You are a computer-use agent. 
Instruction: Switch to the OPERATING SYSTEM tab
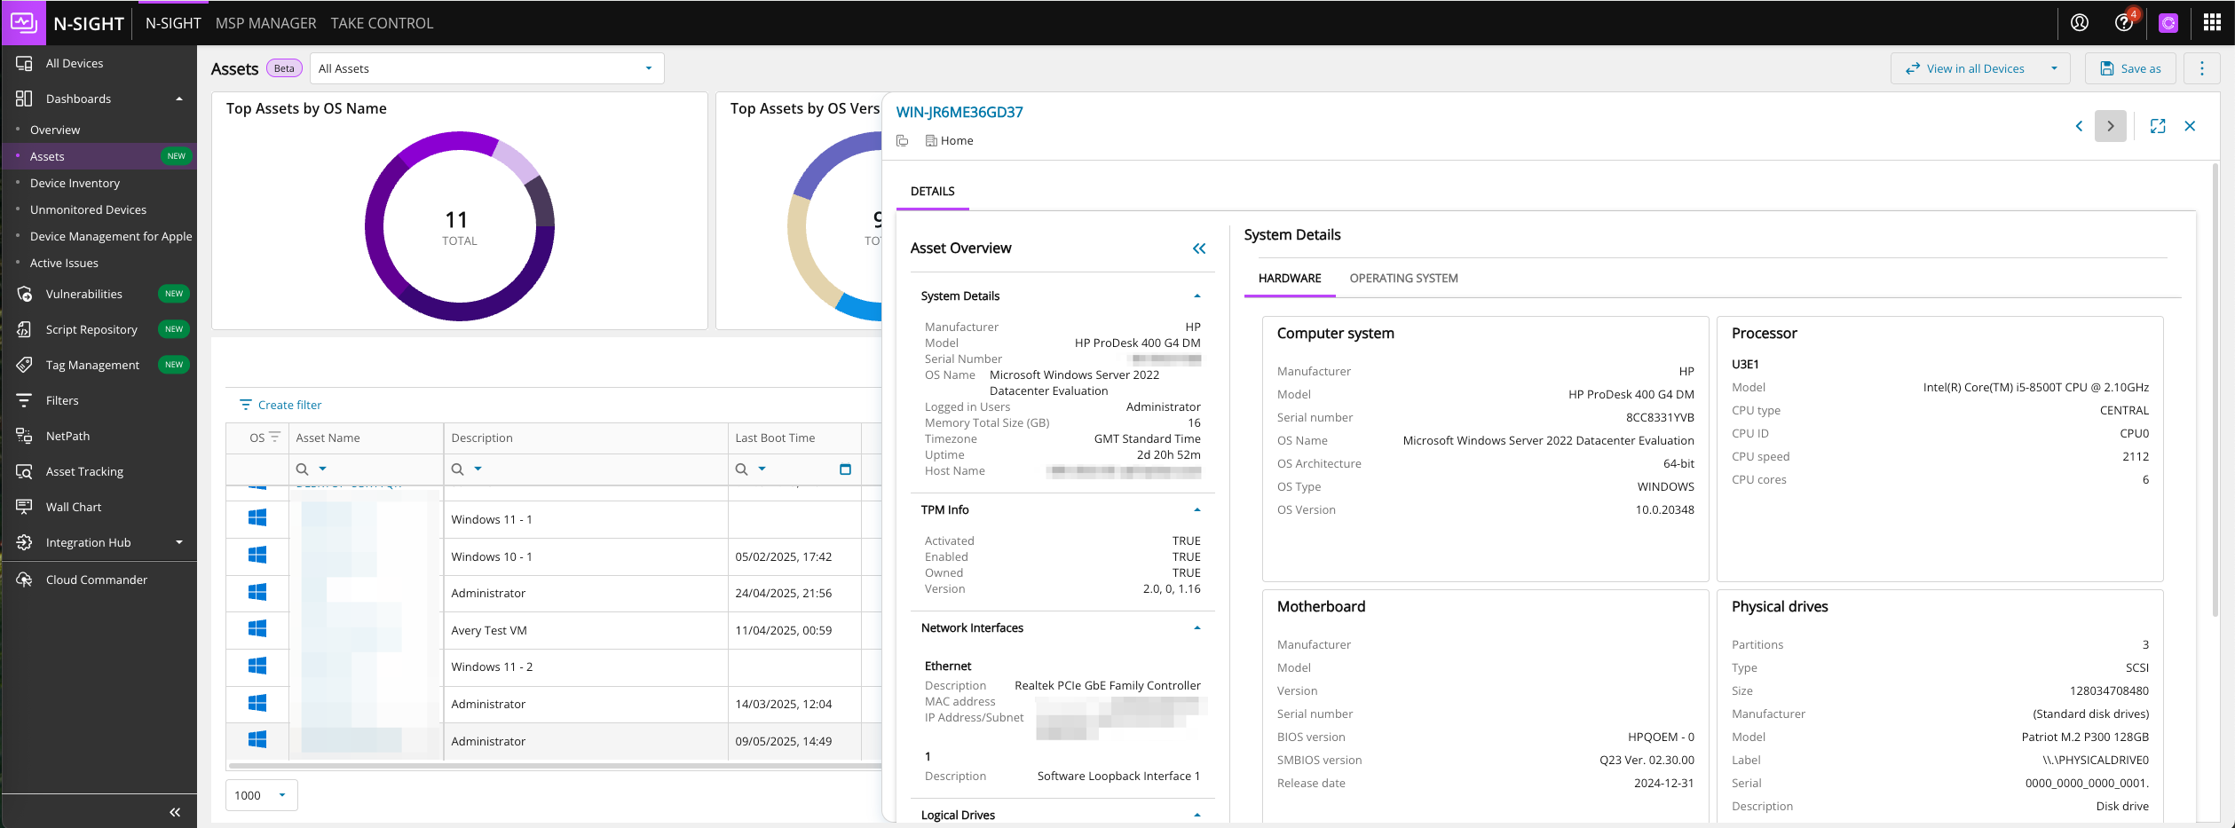[x=1402, y=278]
